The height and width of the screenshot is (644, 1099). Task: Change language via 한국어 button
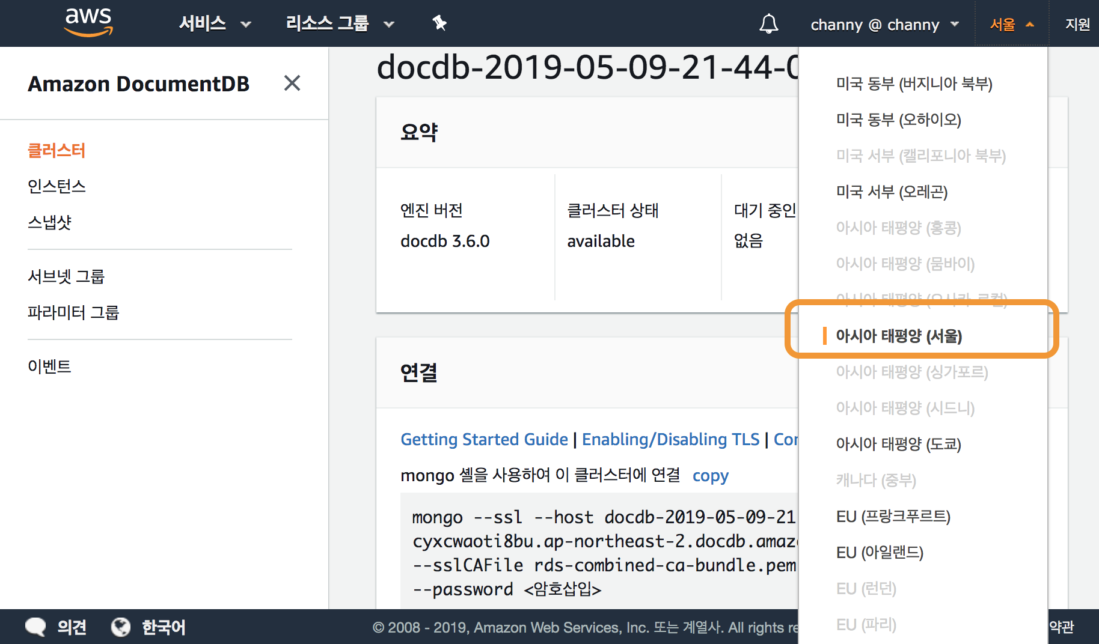coord(164,627)
